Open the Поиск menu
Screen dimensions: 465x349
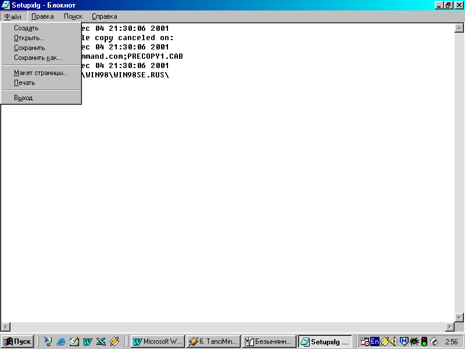[x=73, y=16]
